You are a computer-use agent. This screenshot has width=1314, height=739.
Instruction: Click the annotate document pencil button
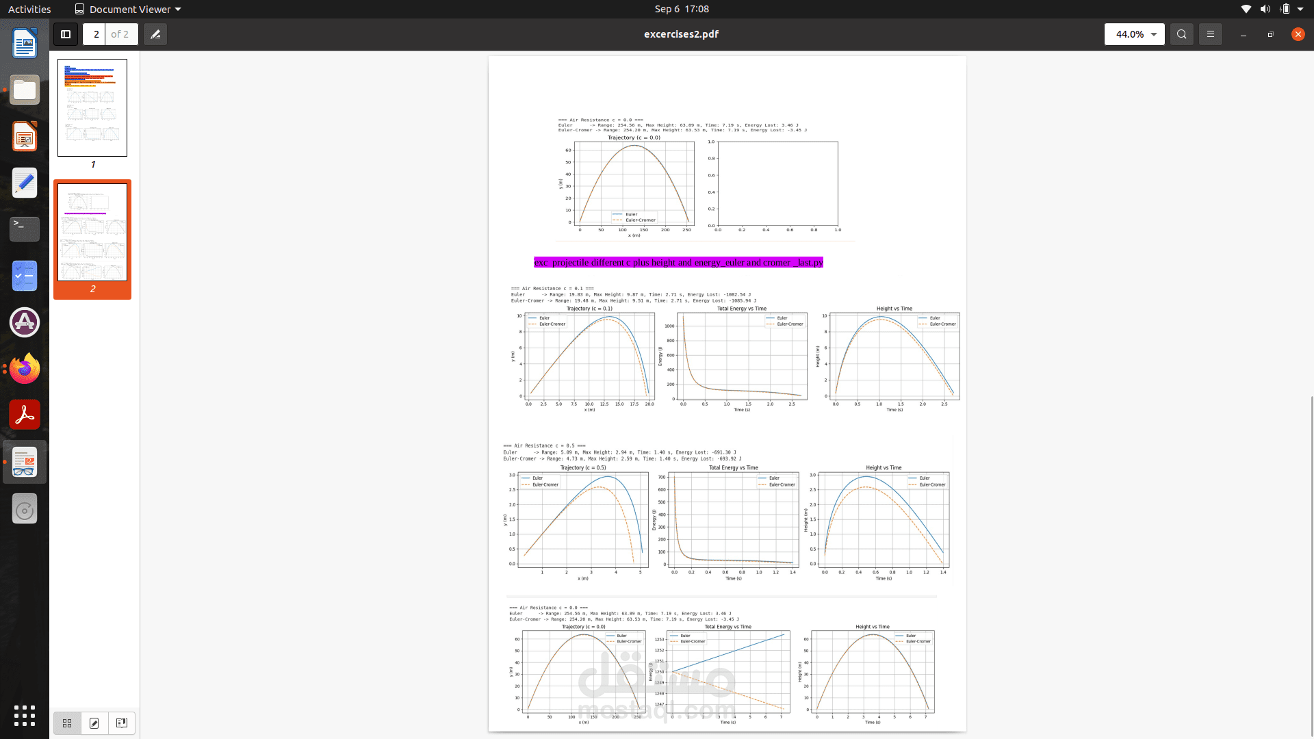point(155,34)
